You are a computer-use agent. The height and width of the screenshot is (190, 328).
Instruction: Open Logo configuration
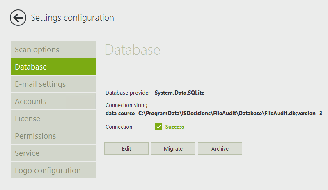(x=53, y=170)
